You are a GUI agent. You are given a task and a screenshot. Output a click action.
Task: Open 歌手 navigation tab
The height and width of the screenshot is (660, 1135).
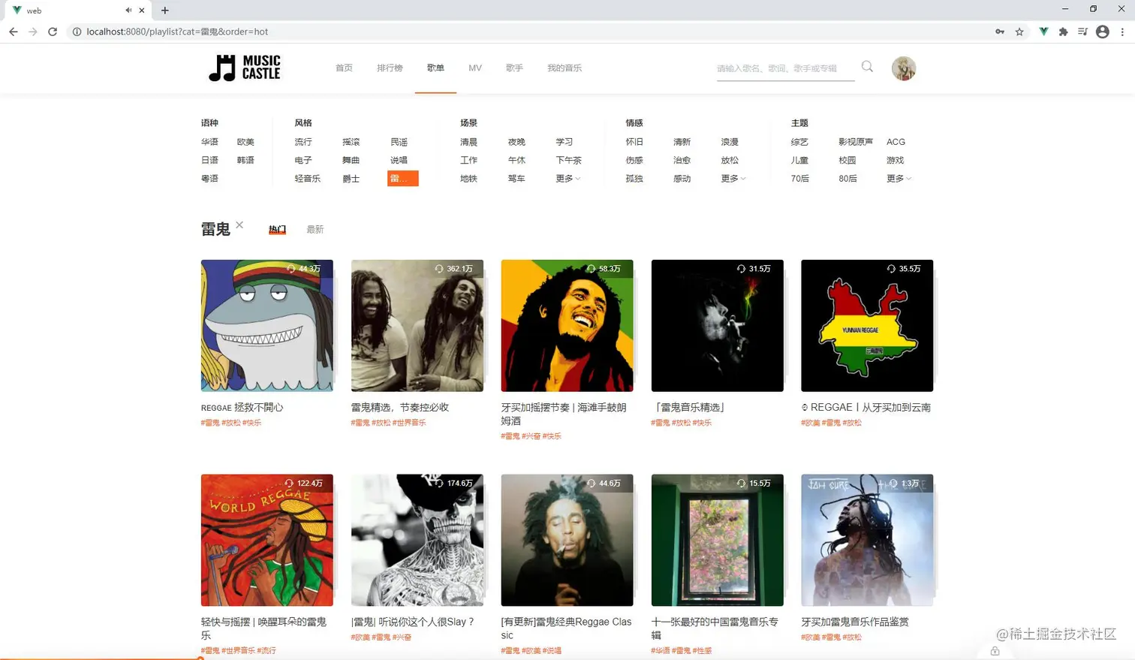coord(514,68)
